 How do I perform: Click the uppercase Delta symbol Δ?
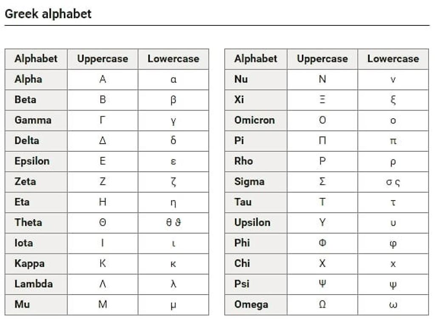[x=103, y=140]
